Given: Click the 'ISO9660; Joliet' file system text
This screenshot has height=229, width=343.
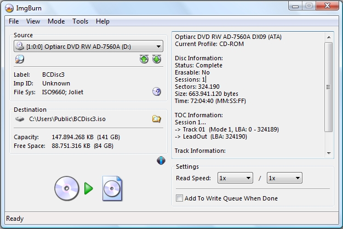Looking at the screenshot, I should click(62, 92).
